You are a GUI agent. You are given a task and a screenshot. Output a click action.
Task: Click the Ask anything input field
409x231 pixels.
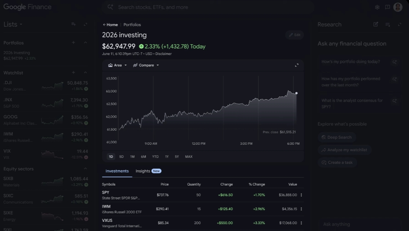[x=360, y=224]
